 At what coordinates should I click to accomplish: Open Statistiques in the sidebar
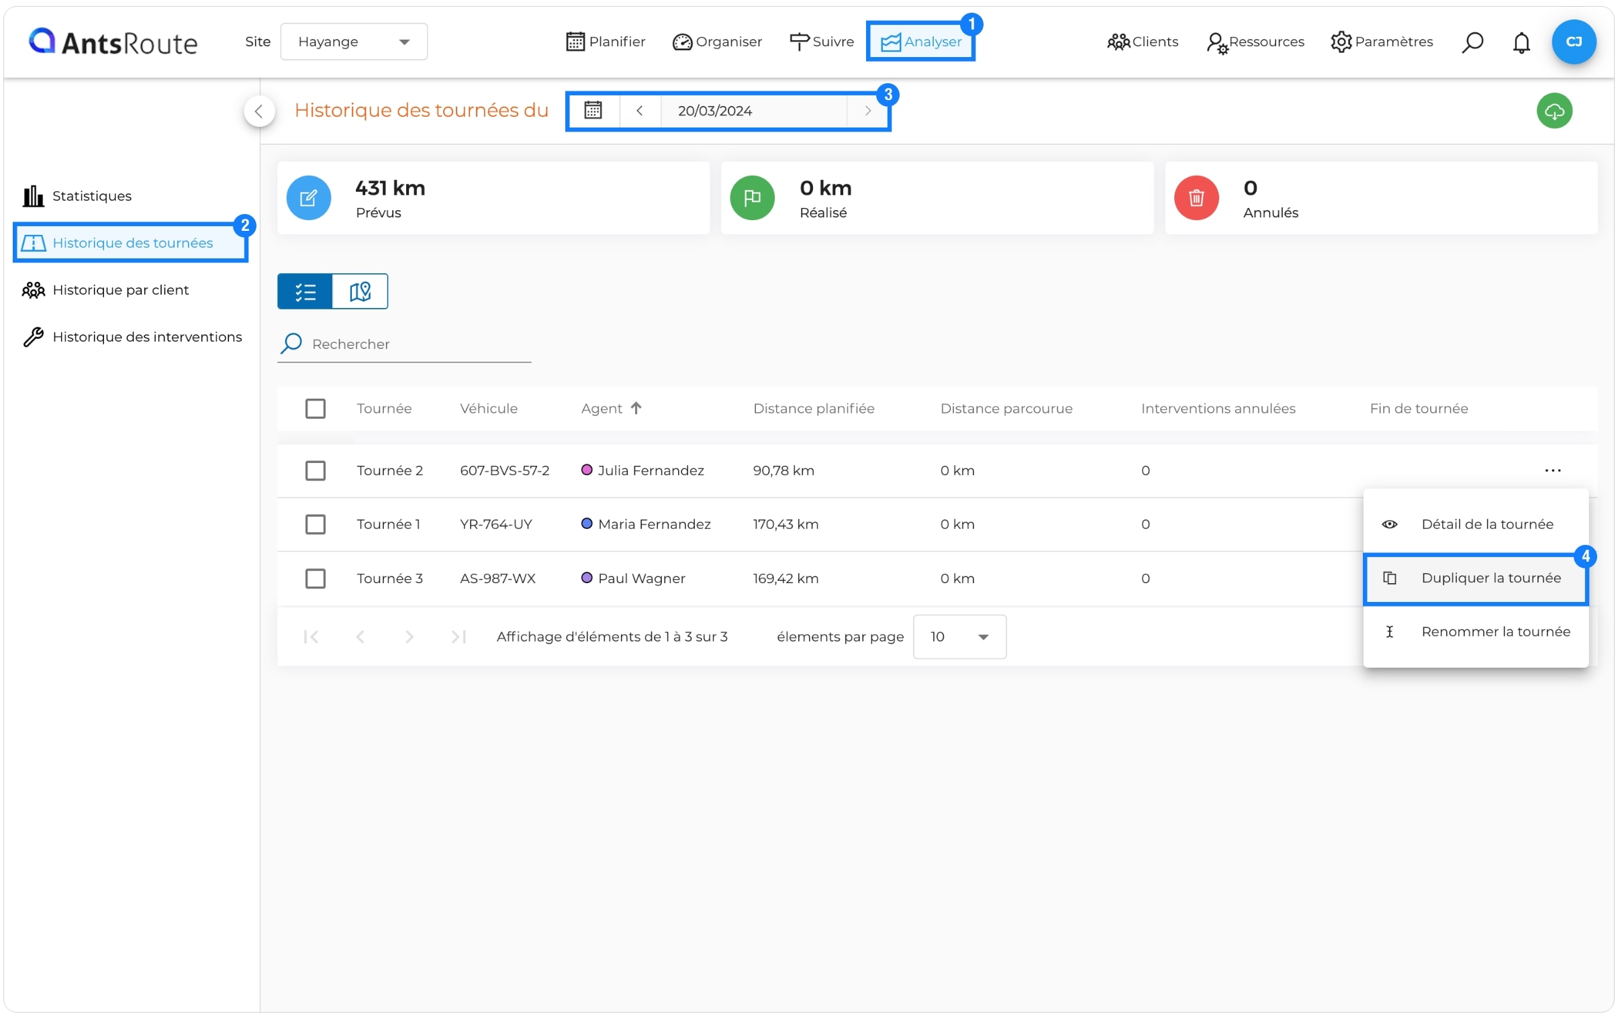coord(77,196)
